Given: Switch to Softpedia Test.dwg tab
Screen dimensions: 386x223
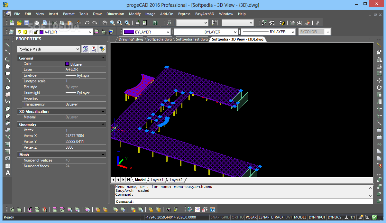Looking at the screenshot, I should point(192,39).
